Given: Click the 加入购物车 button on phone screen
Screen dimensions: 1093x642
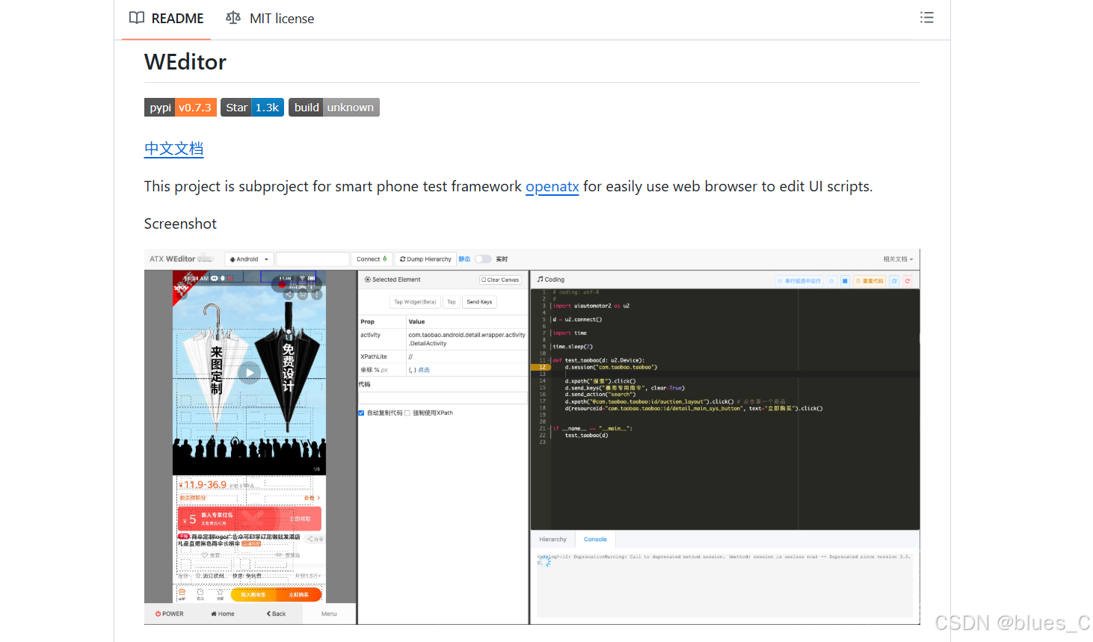Looking at the screenshot, I should pyautogui.click(x=253, y=595).
